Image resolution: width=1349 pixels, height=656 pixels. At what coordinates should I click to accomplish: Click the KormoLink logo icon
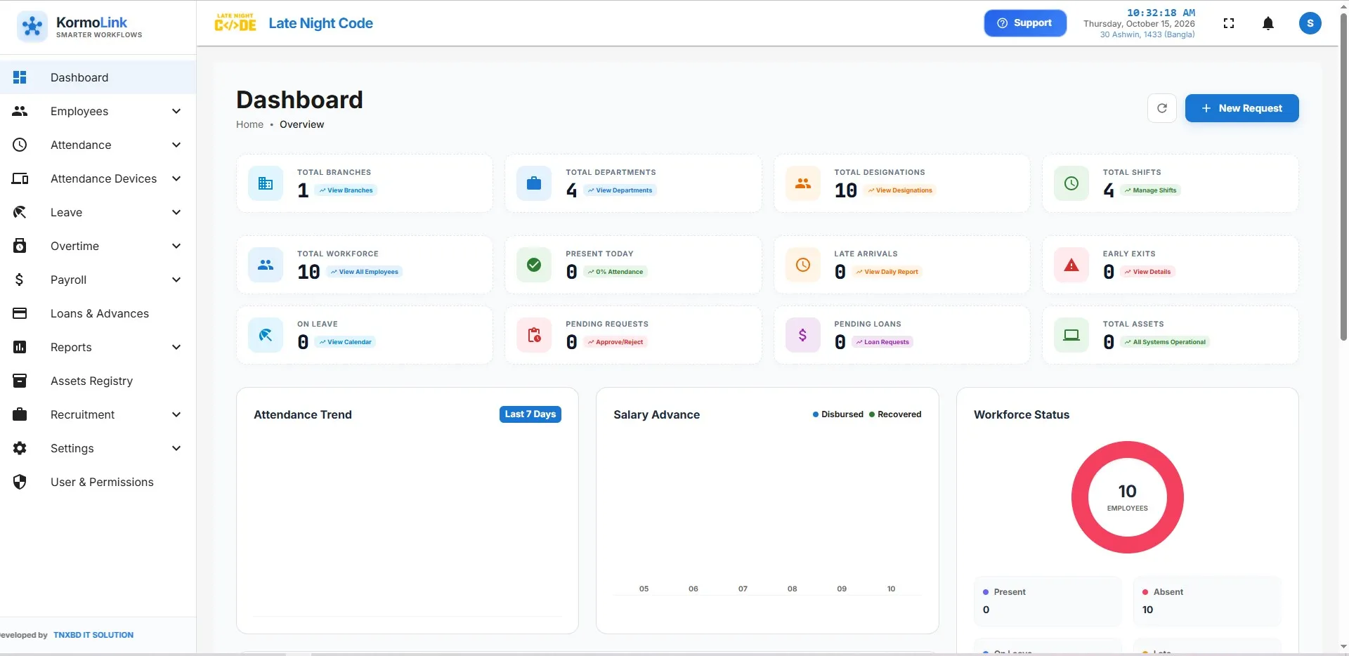click(32, 27)
